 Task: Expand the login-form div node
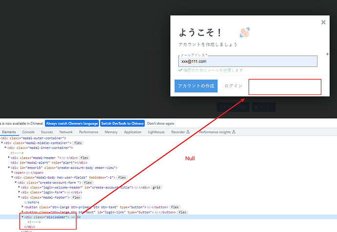tap(19, 192)
